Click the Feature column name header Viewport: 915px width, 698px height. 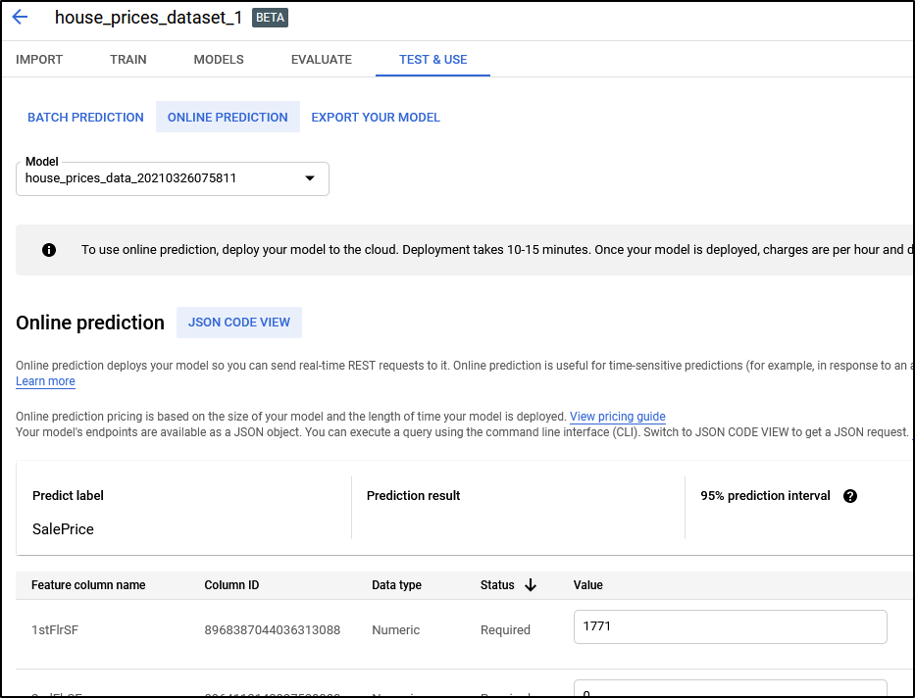(88, 585)
